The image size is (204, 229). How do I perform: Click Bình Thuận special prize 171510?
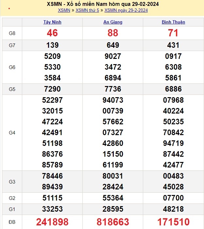pyautogui.click(x=173, y=222)
